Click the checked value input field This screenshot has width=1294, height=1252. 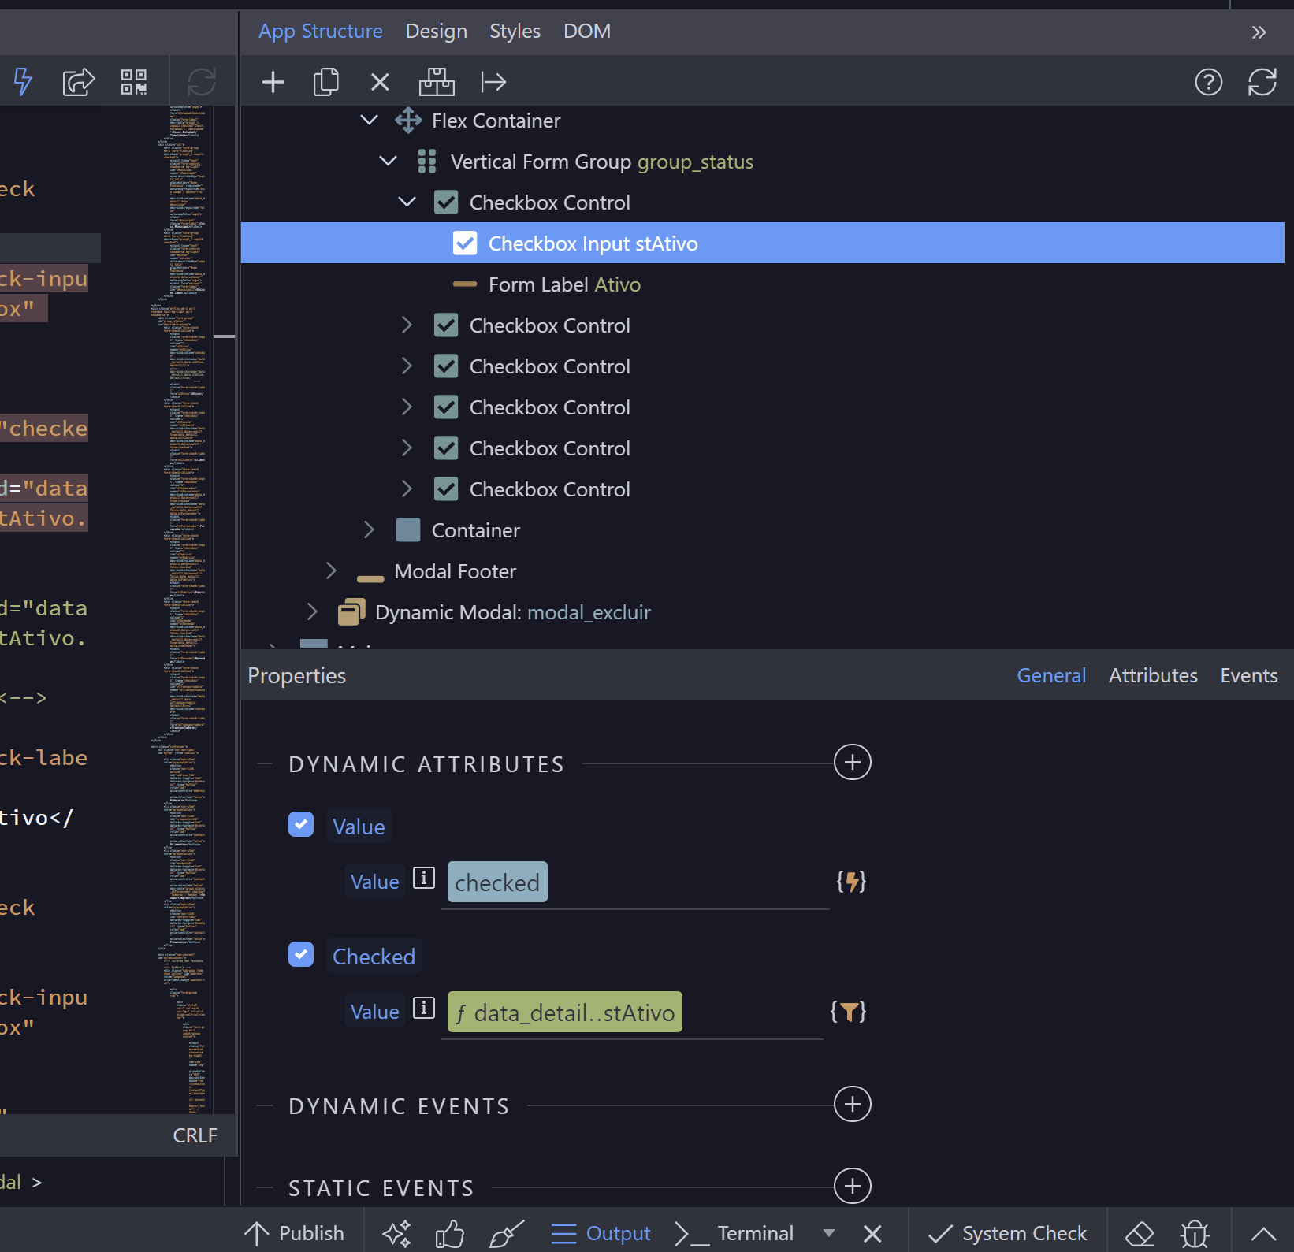pyautogui.click(x=635, y=882)
